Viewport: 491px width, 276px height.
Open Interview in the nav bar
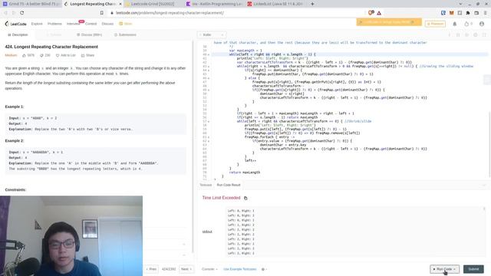pyautogui.click(x=74, y=24)
